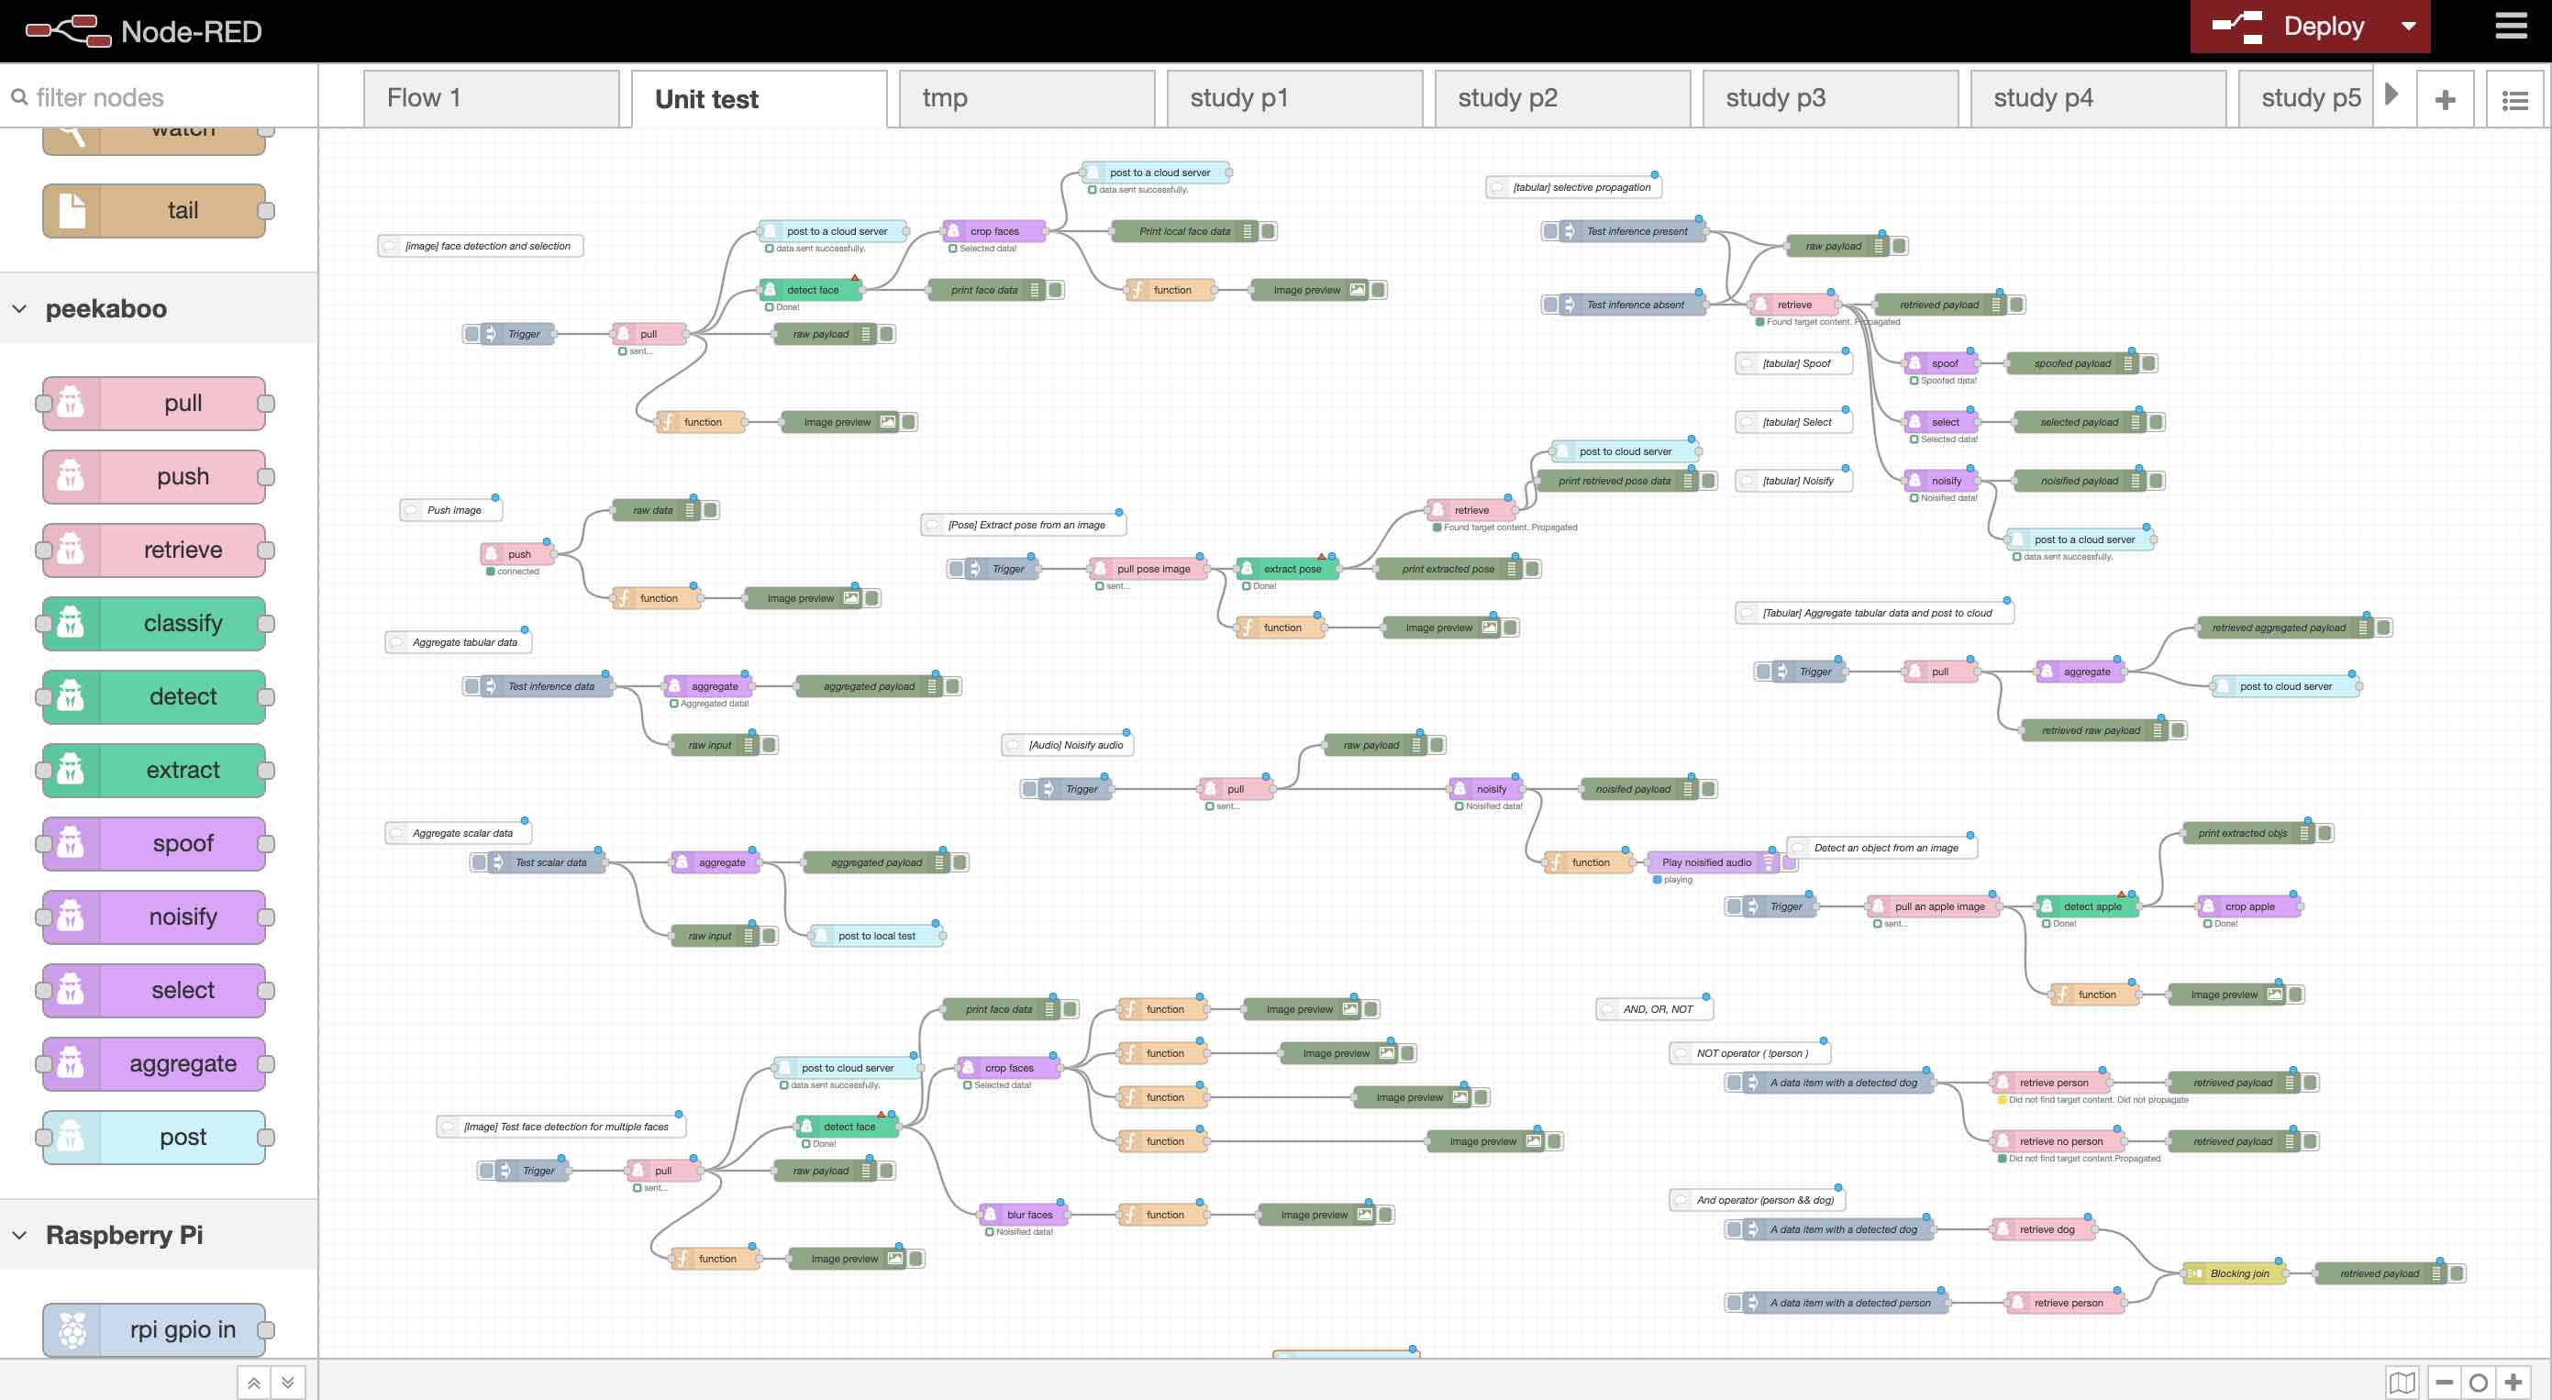
Task: Open the hamburger main menu
Action: [x=2511, y=26]
